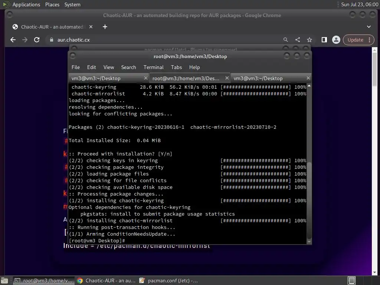
Task: Open the Terminal menu in menubar
Action: (x=153, y=67)
